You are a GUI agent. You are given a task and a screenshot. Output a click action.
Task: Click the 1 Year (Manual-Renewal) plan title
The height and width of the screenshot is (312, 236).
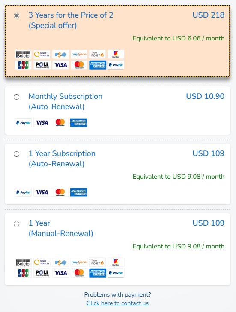pos(61,228)
